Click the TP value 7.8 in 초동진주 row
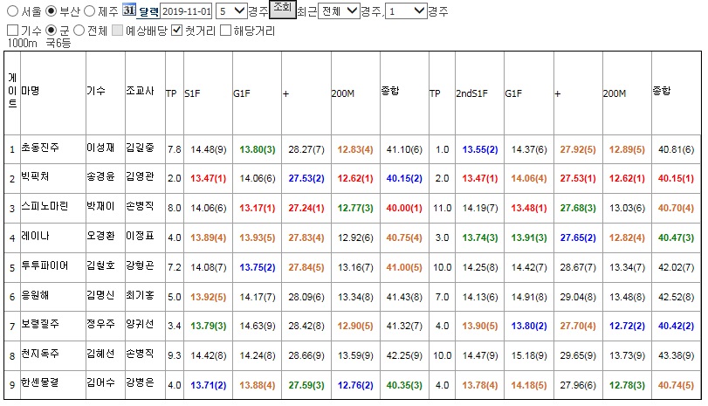708x406 pixels. pos(175,149)
